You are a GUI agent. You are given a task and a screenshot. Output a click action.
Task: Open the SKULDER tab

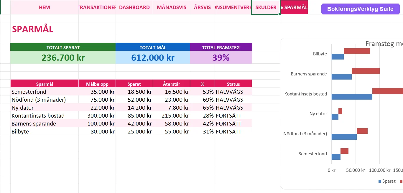pos(266,7)
